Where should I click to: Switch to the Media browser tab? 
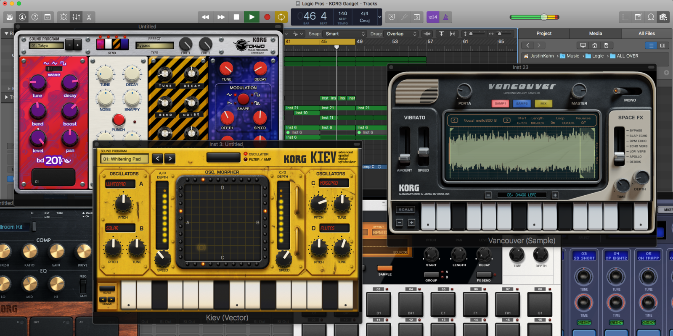click(595, 34)
